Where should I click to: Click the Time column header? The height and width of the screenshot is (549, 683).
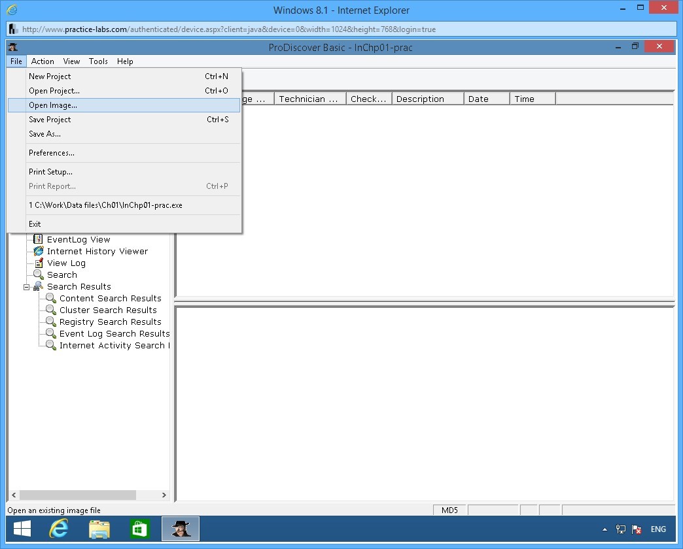click(x=533, y=99)
